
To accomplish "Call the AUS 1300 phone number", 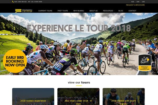I will tap(21, 2).
